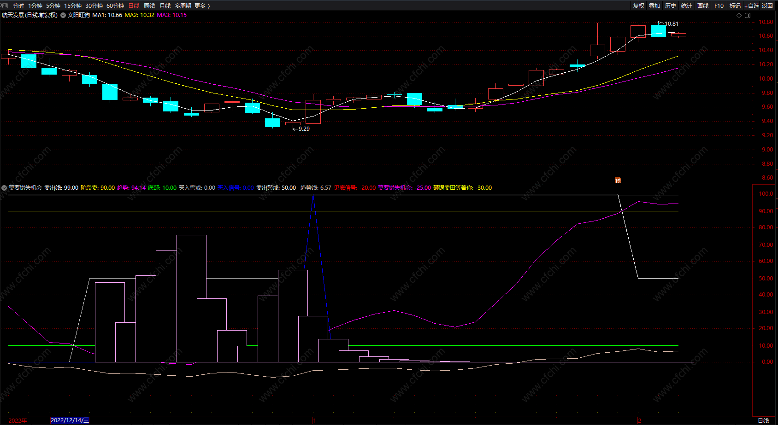Click the 统计 statistics button

pos(687,6)
